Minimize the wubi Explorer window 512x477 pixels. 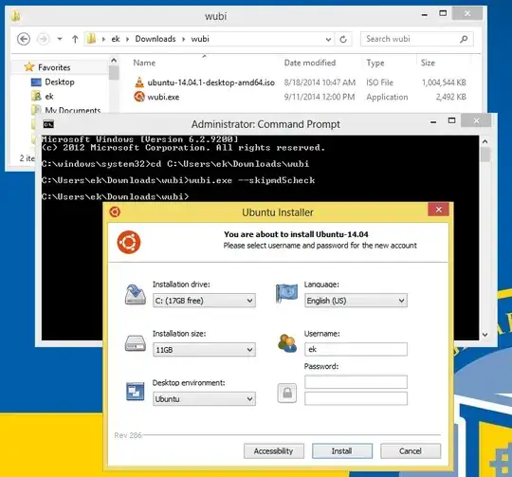[425, 14]
